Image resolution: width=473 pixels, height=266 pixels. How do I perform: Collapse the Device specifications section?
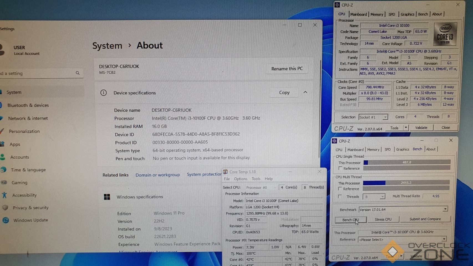(x=305, y=92)
